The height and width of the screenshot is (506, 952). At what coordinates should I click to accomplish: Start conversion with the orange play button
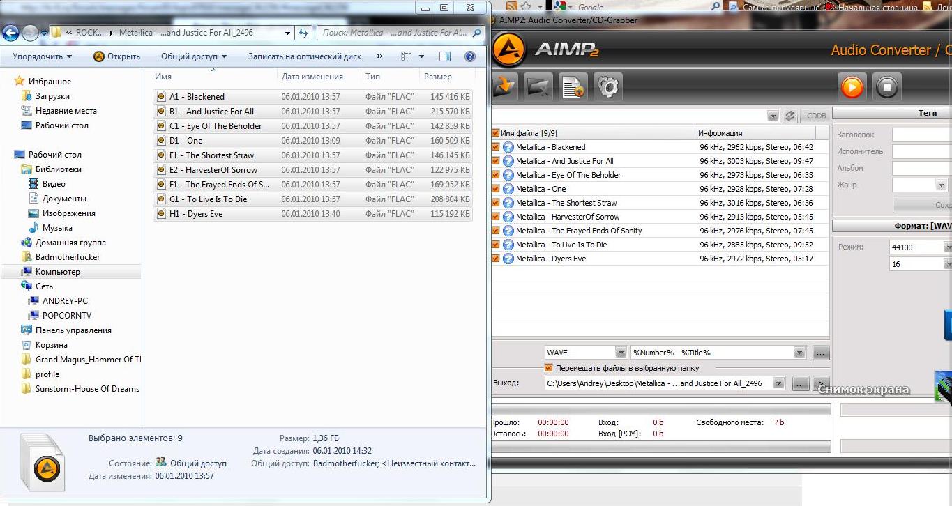[x=852, y=87]
